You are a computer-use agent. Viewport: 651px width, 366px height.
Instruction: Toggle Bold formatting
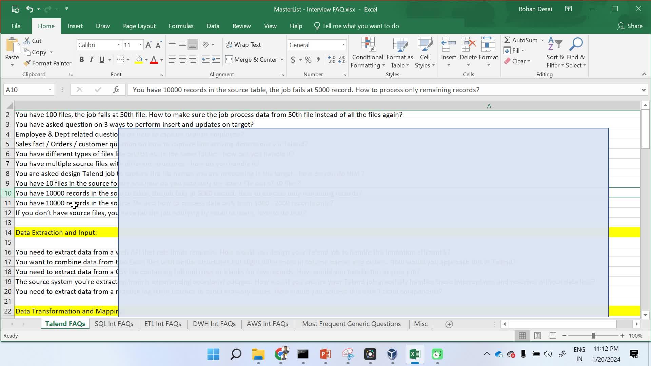point(81,60)
